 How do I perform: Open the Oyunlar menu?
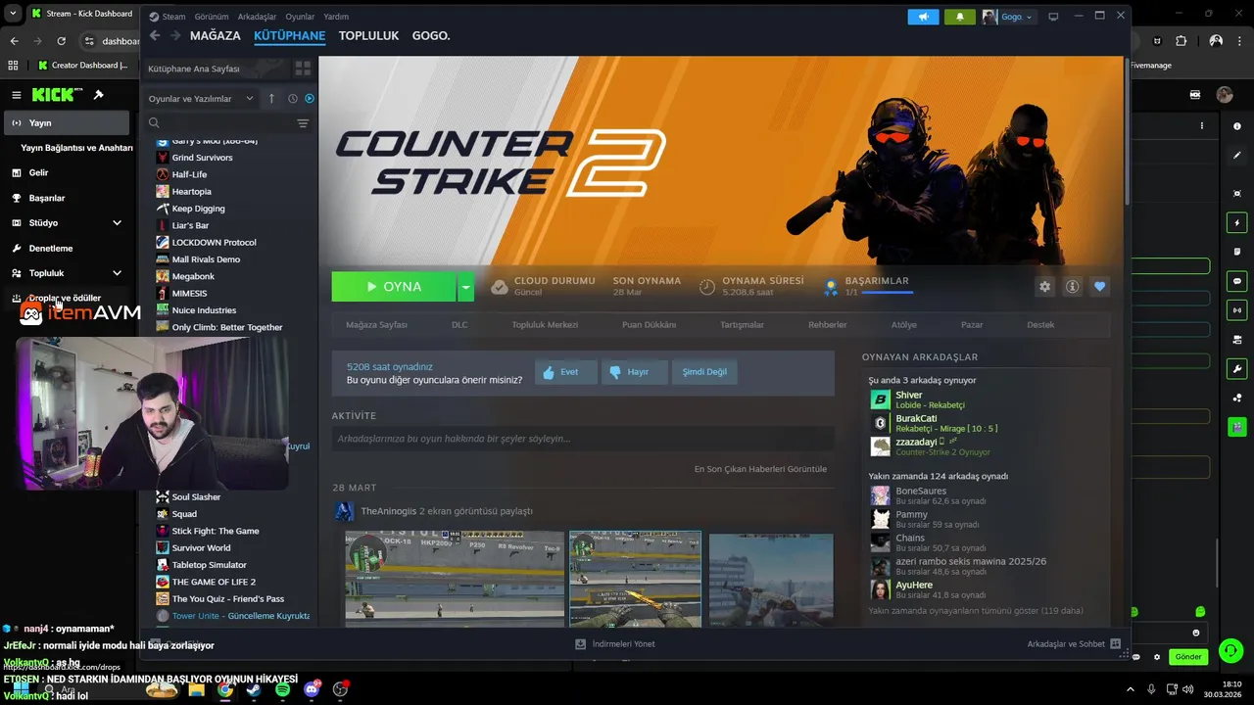click(x=300, y=17)
